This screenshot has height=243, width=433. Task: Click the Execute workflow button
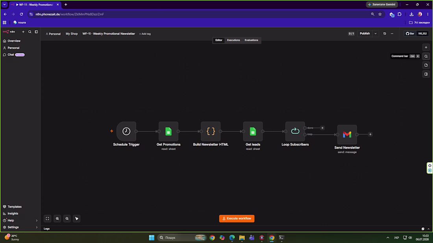coord(237,219)
